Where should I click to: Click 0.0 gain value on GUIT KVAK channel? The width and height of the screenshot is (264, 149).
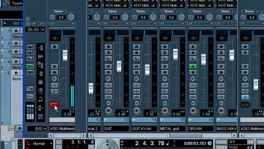coord(143,17)
